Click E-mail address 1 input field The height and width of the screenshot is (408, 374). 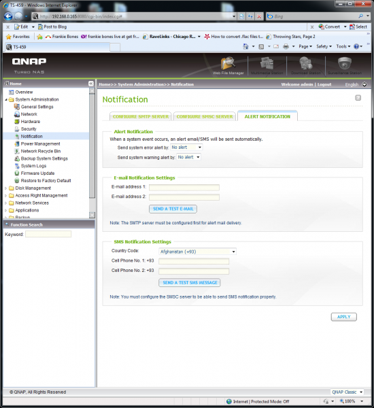184,188
